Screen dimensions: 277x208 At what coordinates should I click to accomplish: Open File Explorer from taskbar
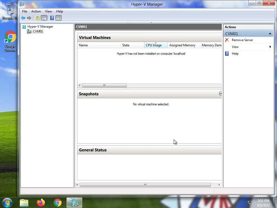pyautogui.click(x=24, y=203)
